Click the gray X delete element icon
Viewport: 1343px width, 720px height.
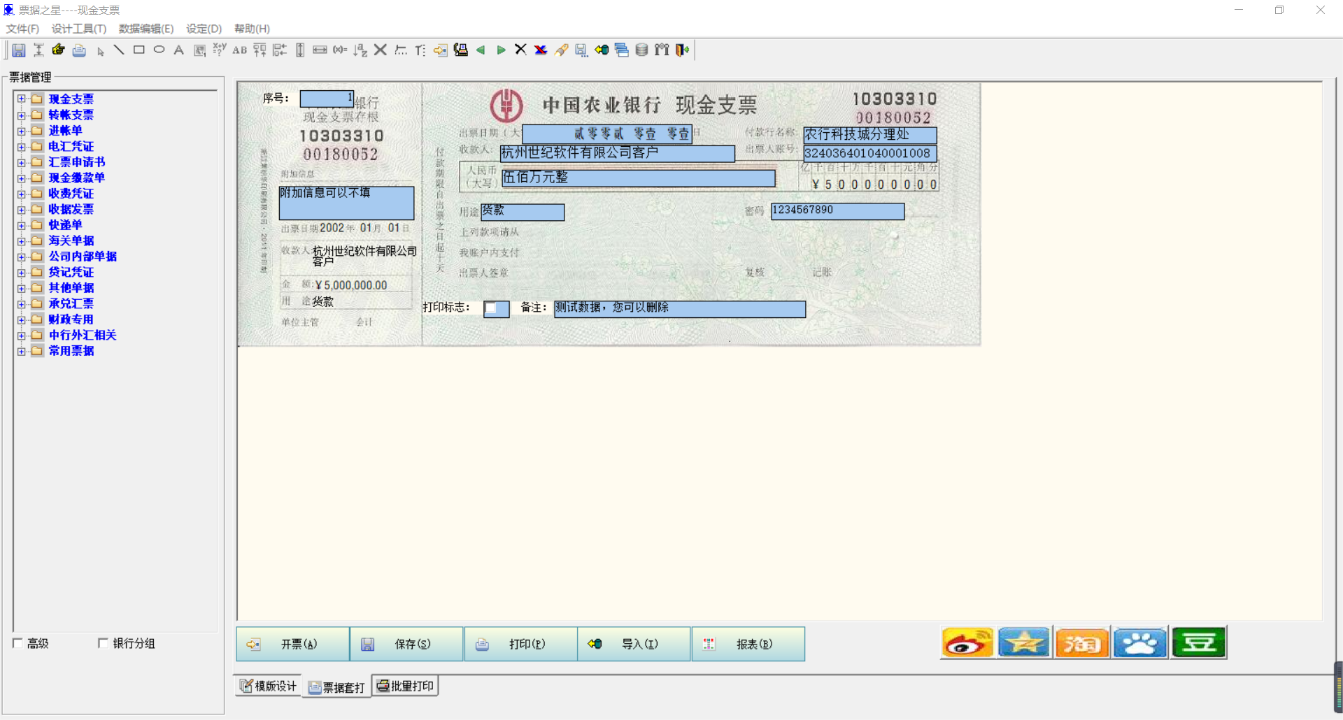coord(381,50)
